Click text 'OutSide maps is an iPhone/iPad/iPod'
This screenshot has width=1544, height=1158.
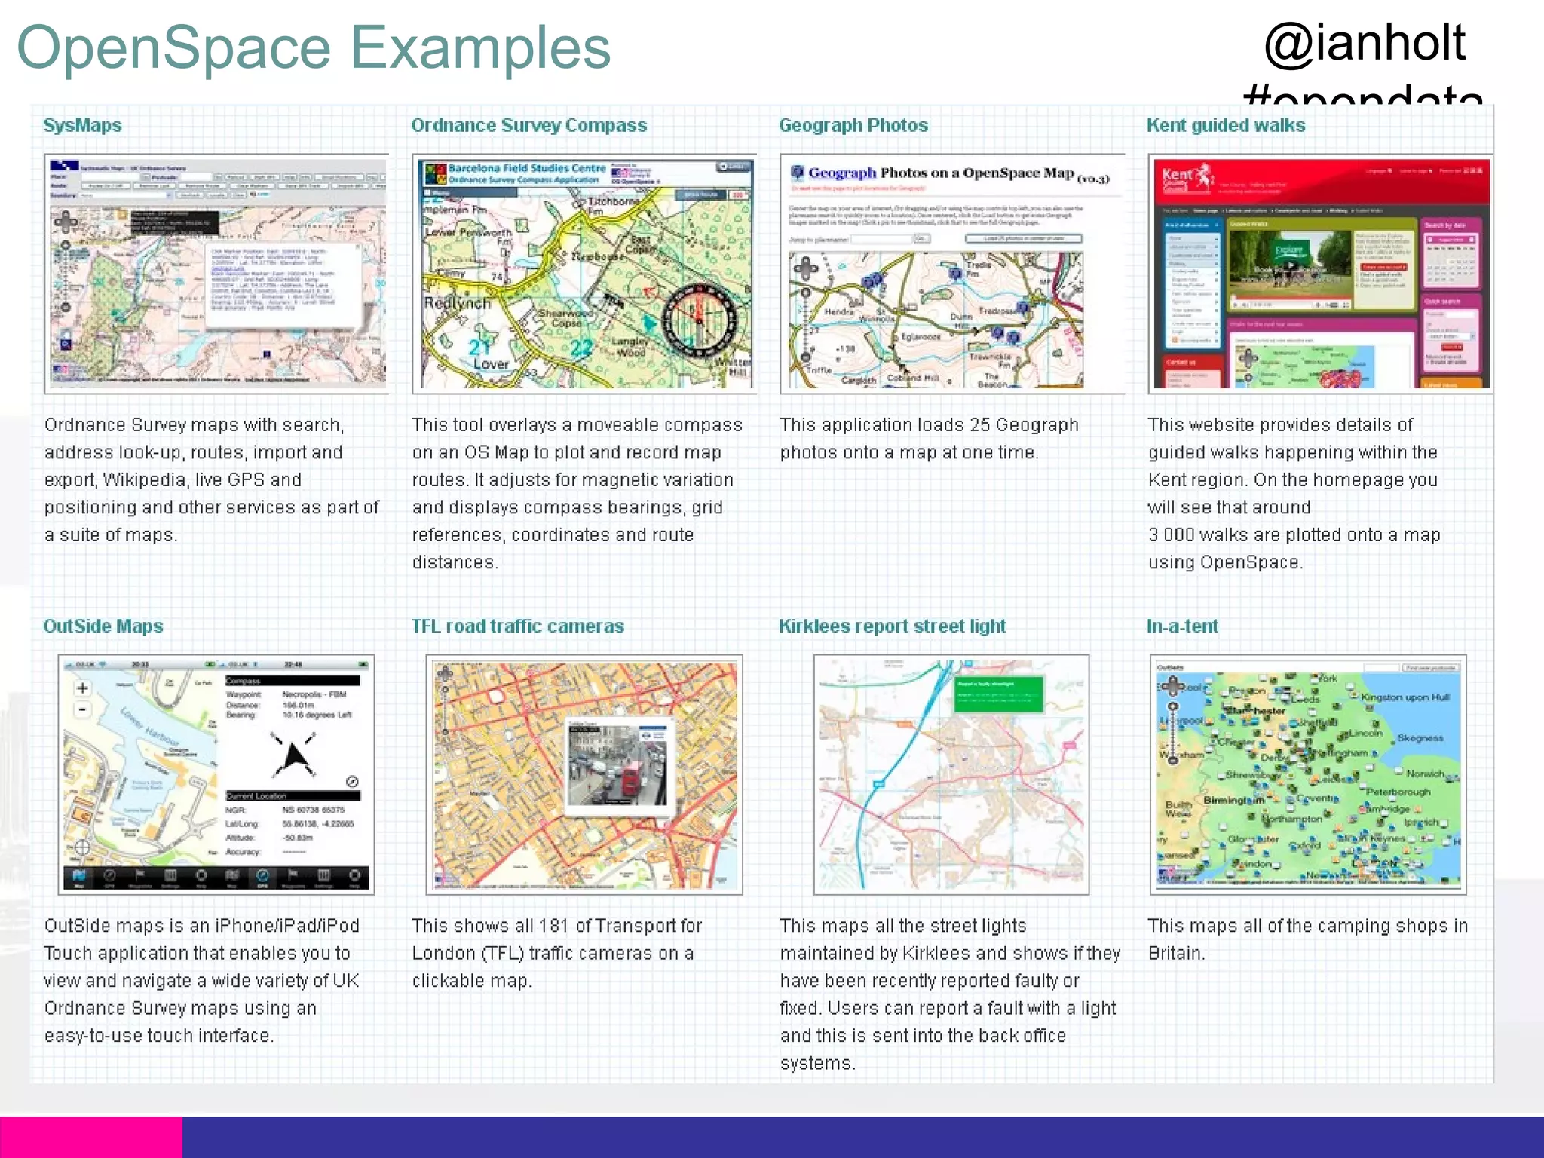point(201,926)
